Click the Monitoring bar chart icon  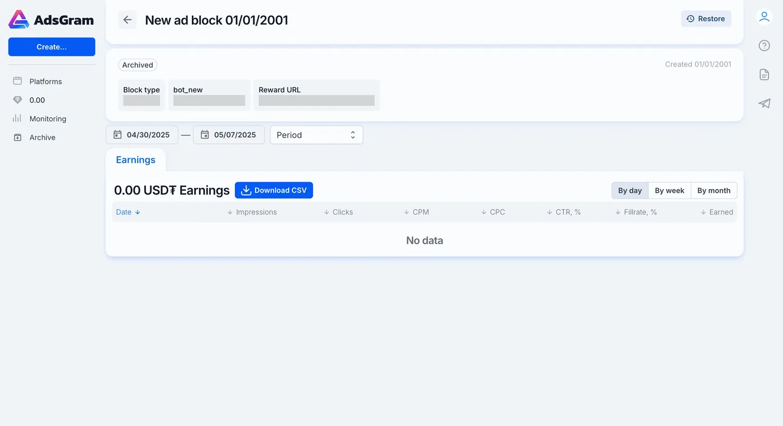click(17, 119)
